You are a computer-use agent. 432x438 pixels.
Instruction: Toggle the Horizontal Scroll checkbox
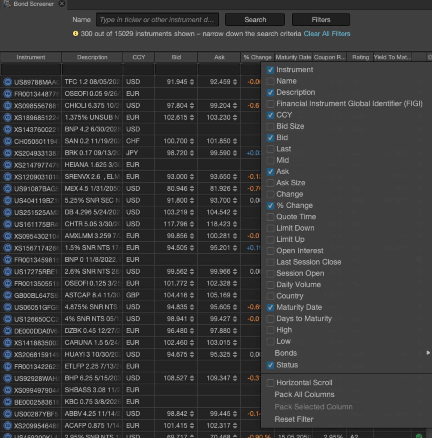(x=271, y=383)
